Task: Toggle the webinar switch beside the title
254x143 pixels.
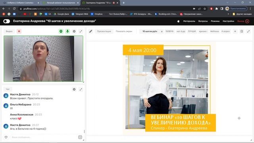Action: [x=6, y=21]
